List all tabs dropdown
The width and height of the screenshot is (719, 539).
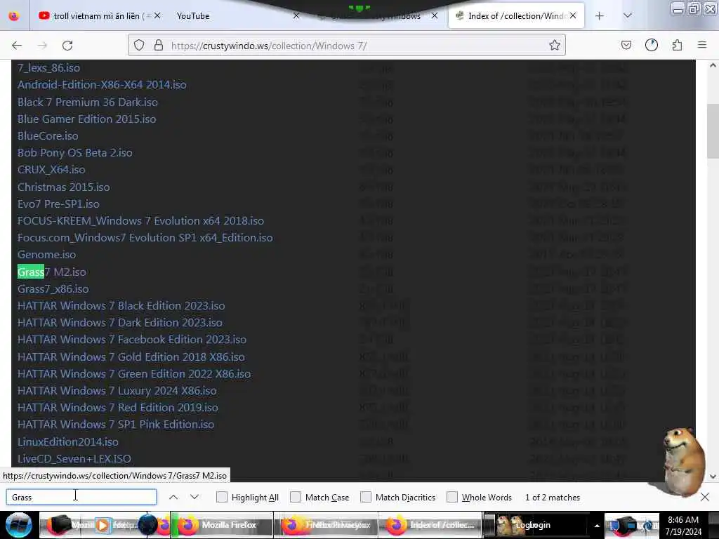point(628,16)
